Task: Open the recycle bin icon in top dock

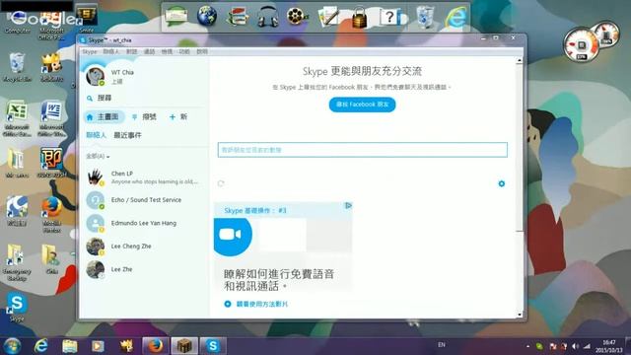Action: tap(425, 17)
